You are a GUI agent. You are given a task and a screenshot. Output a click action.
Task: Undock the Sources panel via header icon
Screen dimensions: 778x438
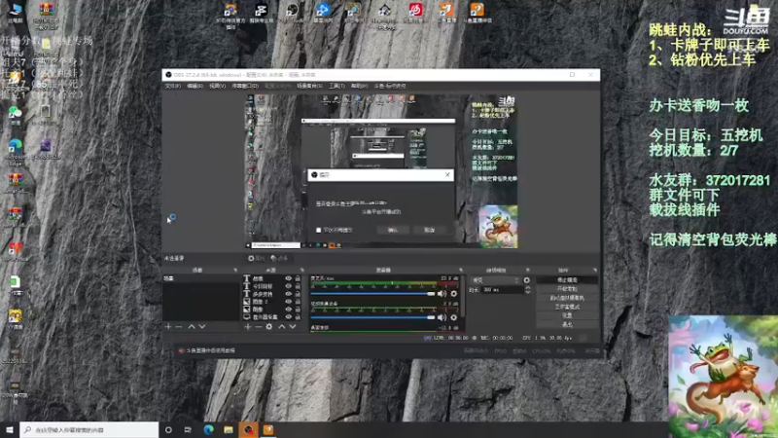pos(301,271)
